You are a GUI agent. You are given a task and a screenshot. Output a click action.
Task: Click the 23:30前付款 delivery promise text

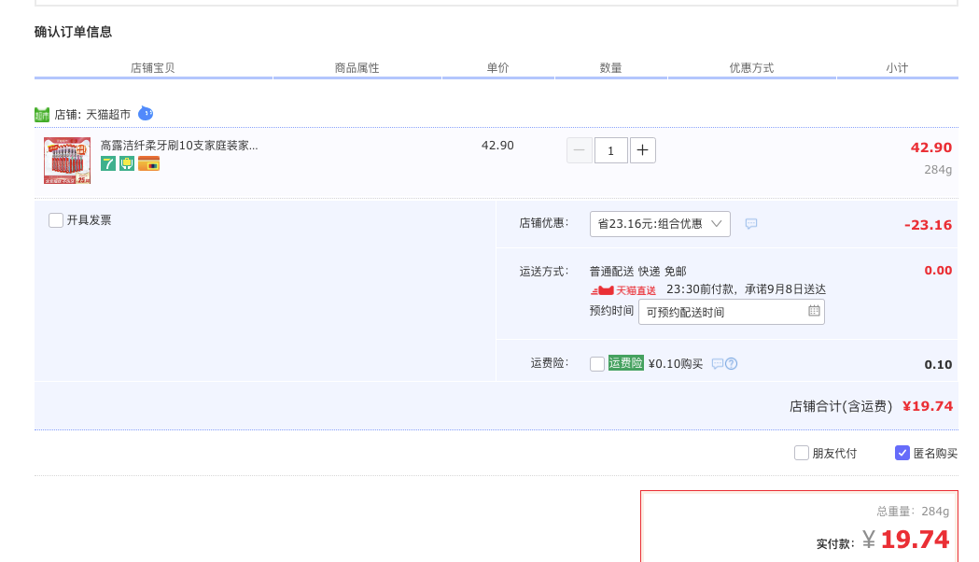coord(746,289)
